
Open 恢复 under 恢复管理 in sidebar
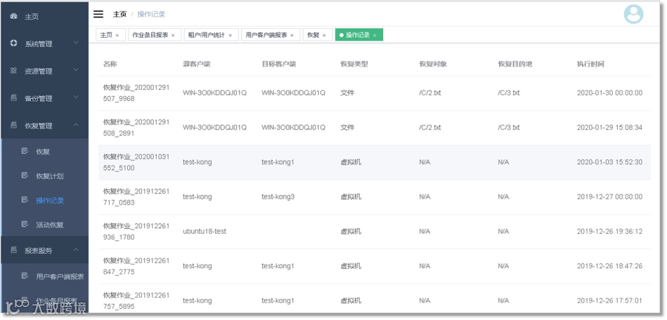click(x=44, y=152)
